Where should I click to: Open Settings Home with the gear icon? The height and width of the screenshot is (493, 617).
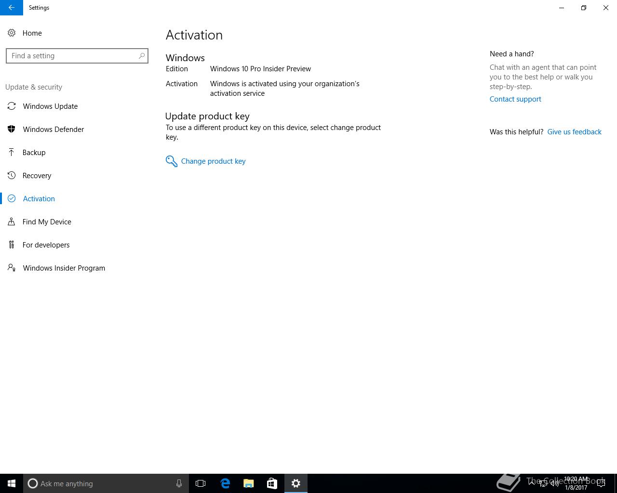click(12, 33)
